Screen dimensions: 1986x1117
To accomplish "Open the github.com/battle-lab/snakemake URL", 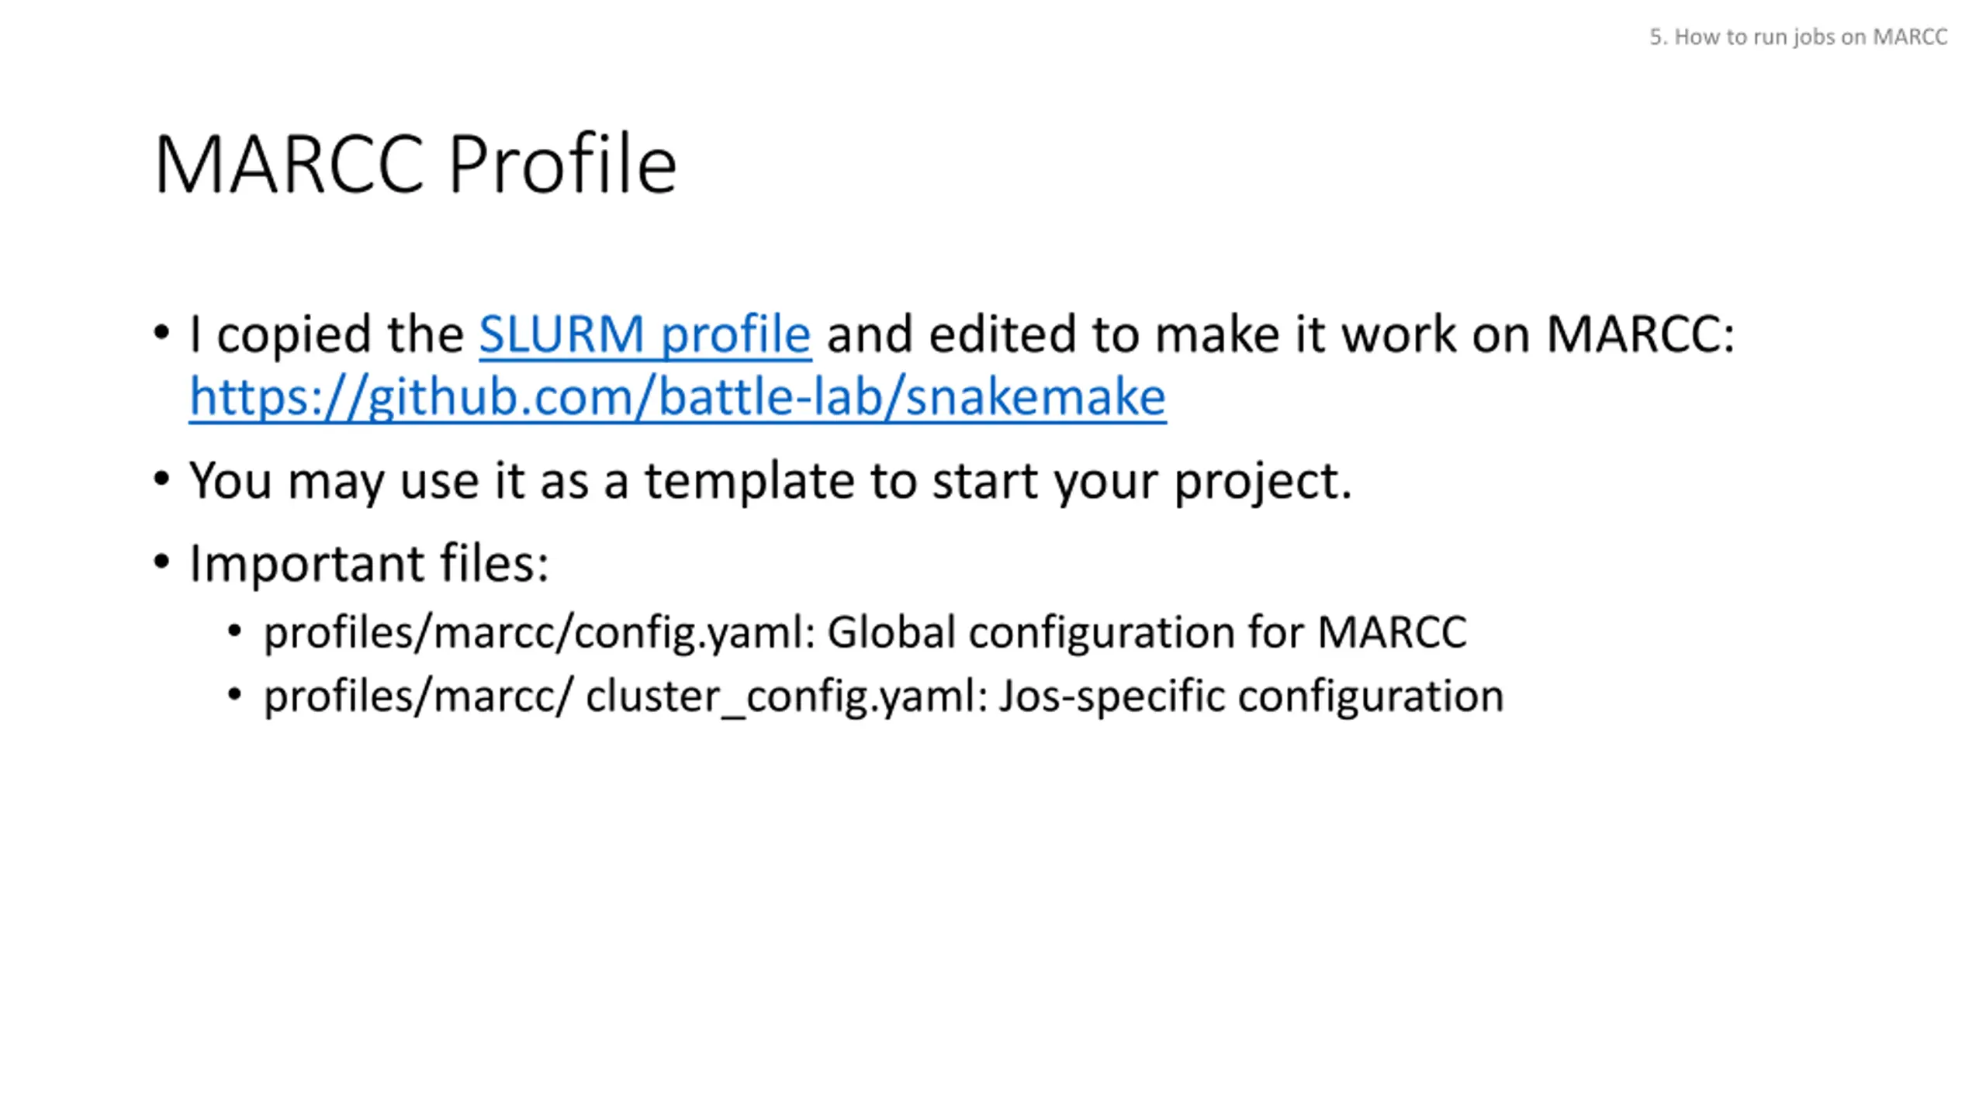I will pyautogui.click(x=677, y=398).
